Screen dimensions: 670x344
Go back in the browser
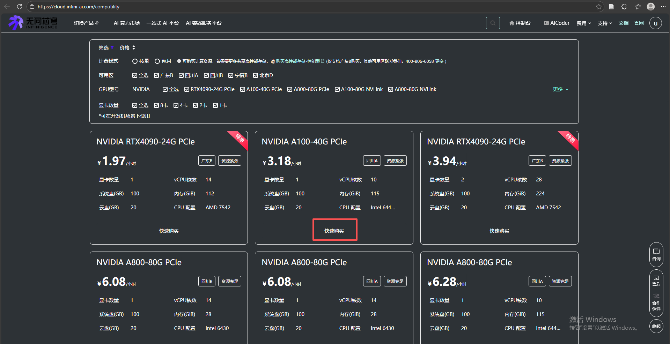pyautogui.click(x=7, y=7)
